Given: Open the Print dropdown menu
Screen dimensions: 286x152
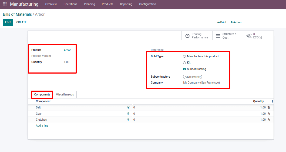Looking at the screenshot, I should pyautogui.click(x=222, y=22).
